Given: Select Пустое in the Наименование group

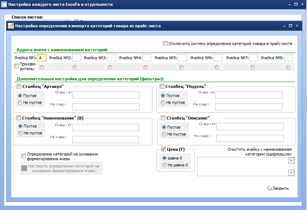Looking at the screenshot, I should 20,126.
